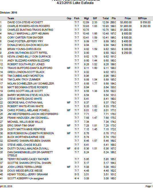Click the Grp column header
Image resolution: width=153 pixels, height=188 pixels.
point(69,18)
